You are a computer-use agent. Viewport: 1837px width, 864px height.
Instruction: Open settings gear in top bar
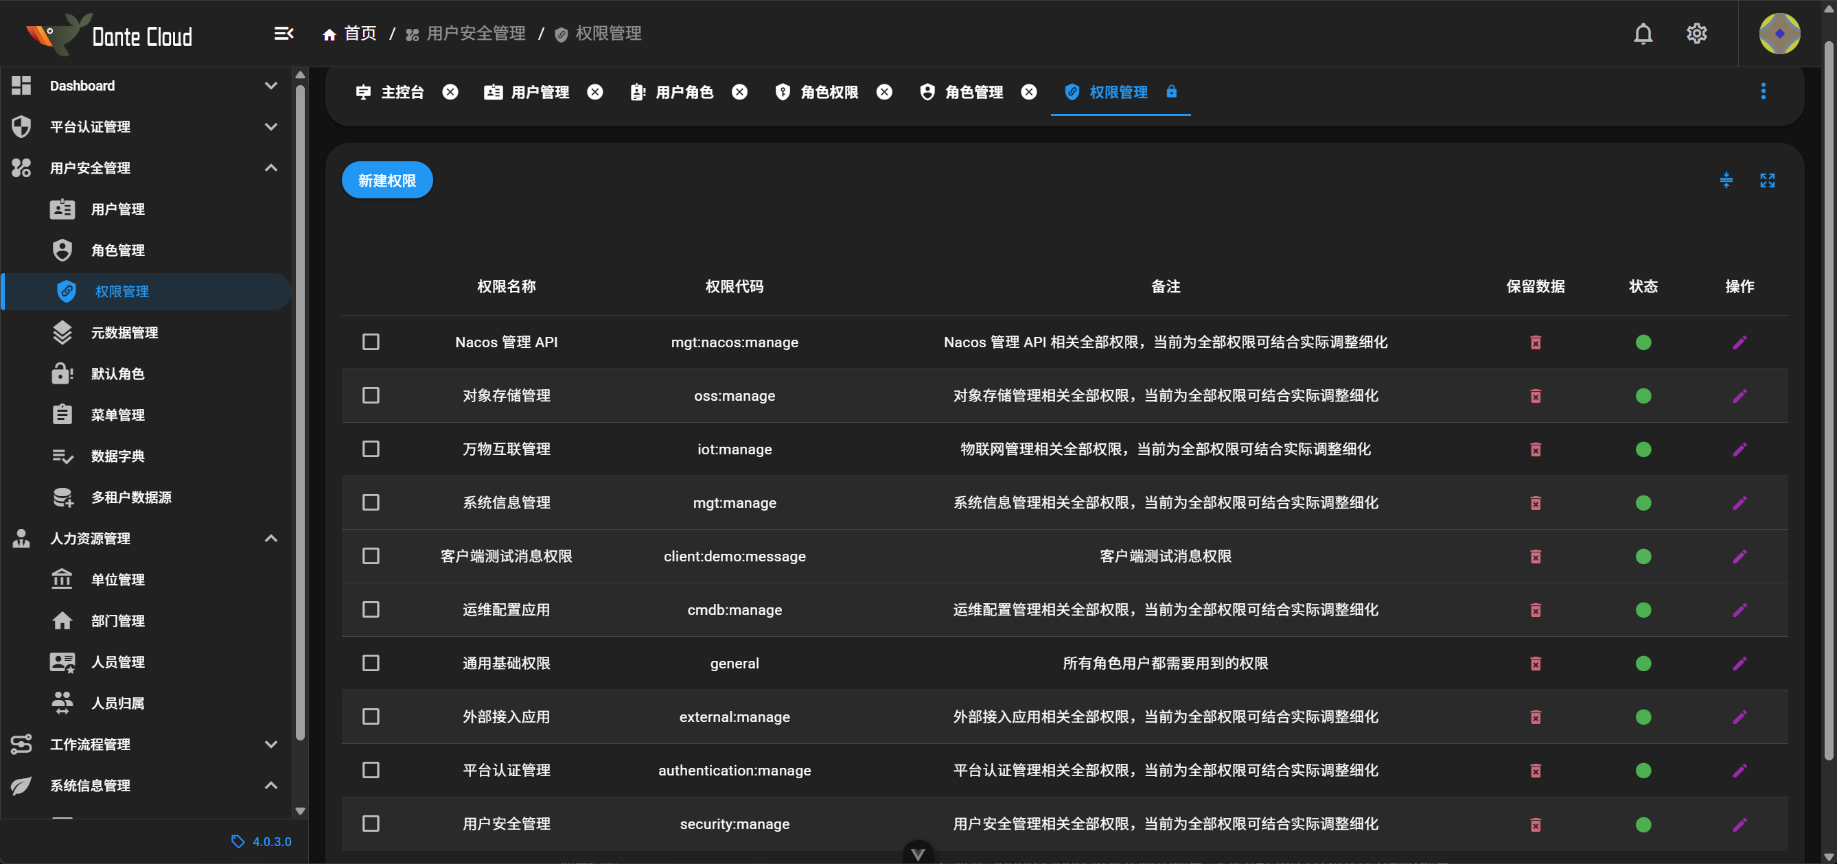[1696, 34]
